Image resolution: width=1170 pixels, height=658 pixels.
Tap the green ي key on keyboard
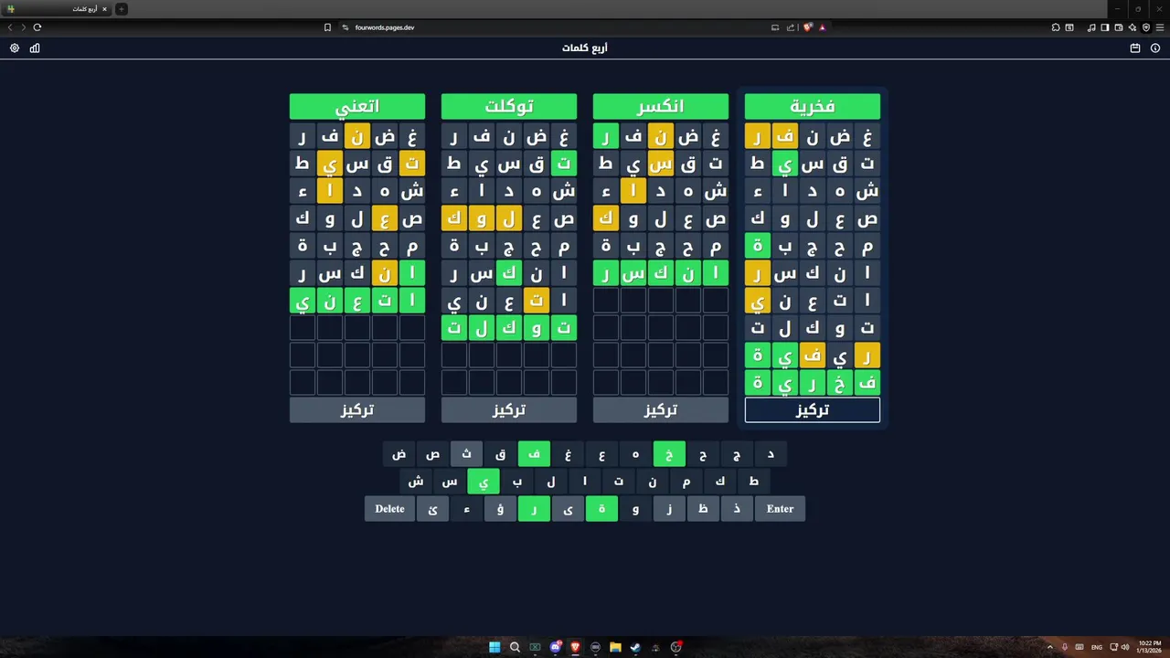click(x=484, y=482)
